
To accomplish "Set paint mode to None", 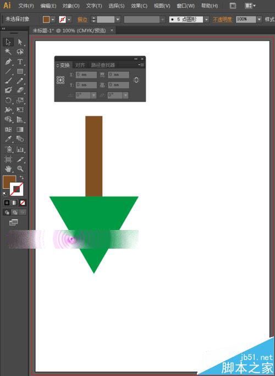I will 23,203.
